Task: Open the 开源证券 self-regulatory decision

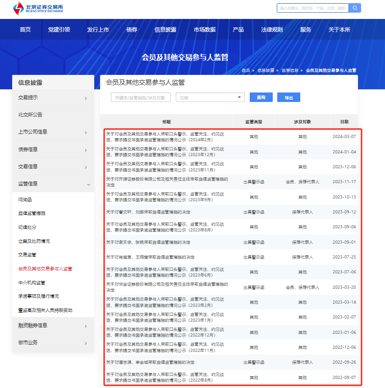Action: pos(167,182)
